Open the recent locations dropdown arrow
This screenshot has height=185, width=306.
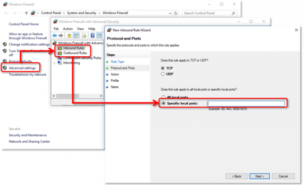21,13
